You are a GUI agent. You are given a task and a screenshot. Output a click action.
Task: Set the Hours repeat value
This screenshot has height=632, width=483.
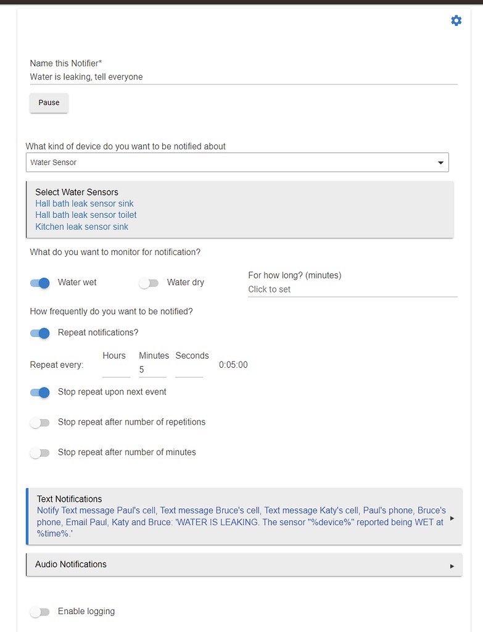tap(116, 369)
